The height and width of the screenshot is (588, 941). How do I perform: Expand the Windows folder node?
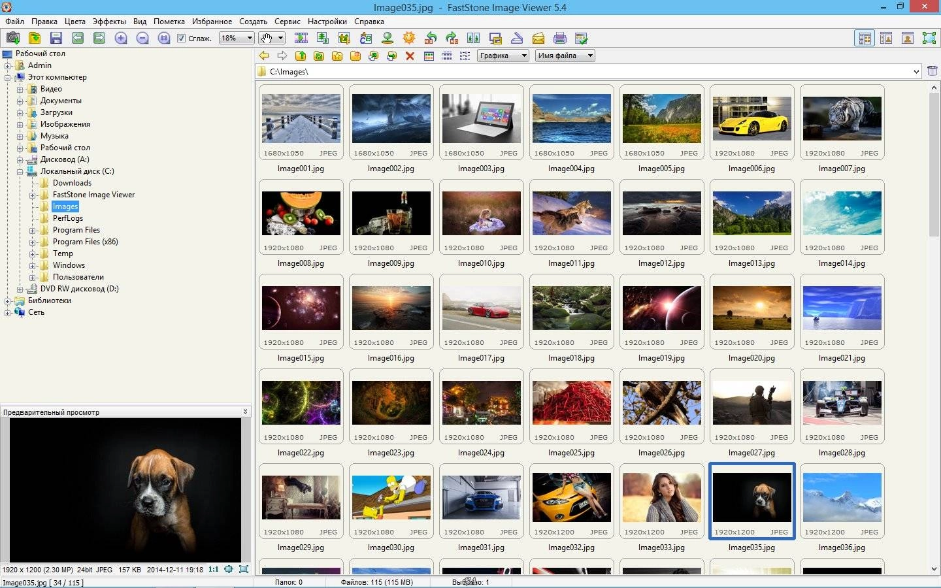[32, 265]
